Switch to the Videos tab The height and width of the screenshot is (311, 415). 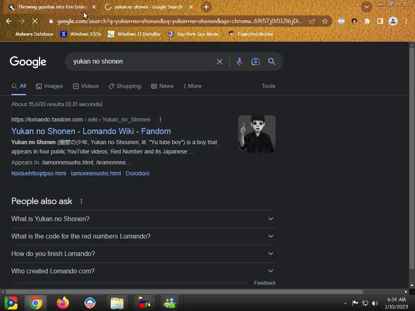click(86, 86)
